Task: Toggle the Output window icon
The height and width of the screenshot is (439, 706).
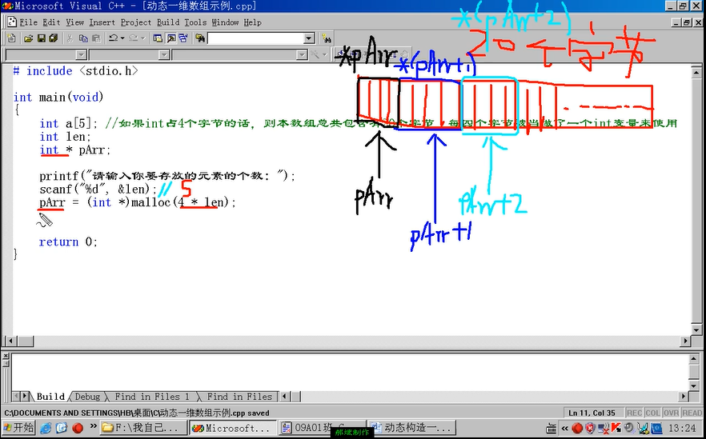Action: (x=171, y=38)
